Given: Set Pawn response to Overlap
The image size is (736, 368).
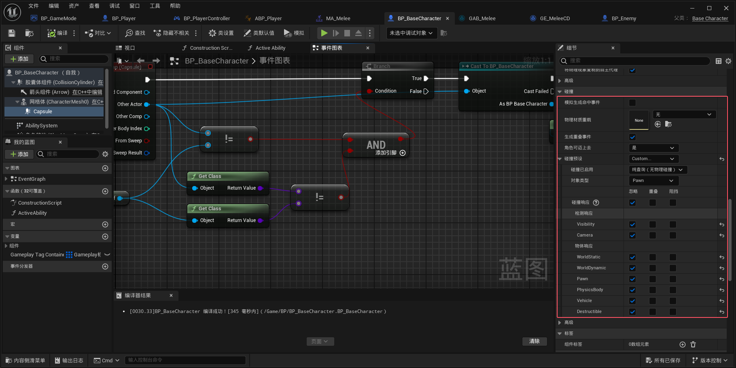Looking at the screenshot, I should 653,279.
